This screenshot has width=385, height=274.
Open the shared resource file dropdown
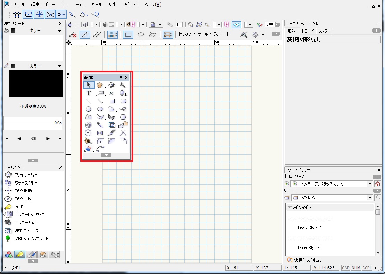point(370,184)
